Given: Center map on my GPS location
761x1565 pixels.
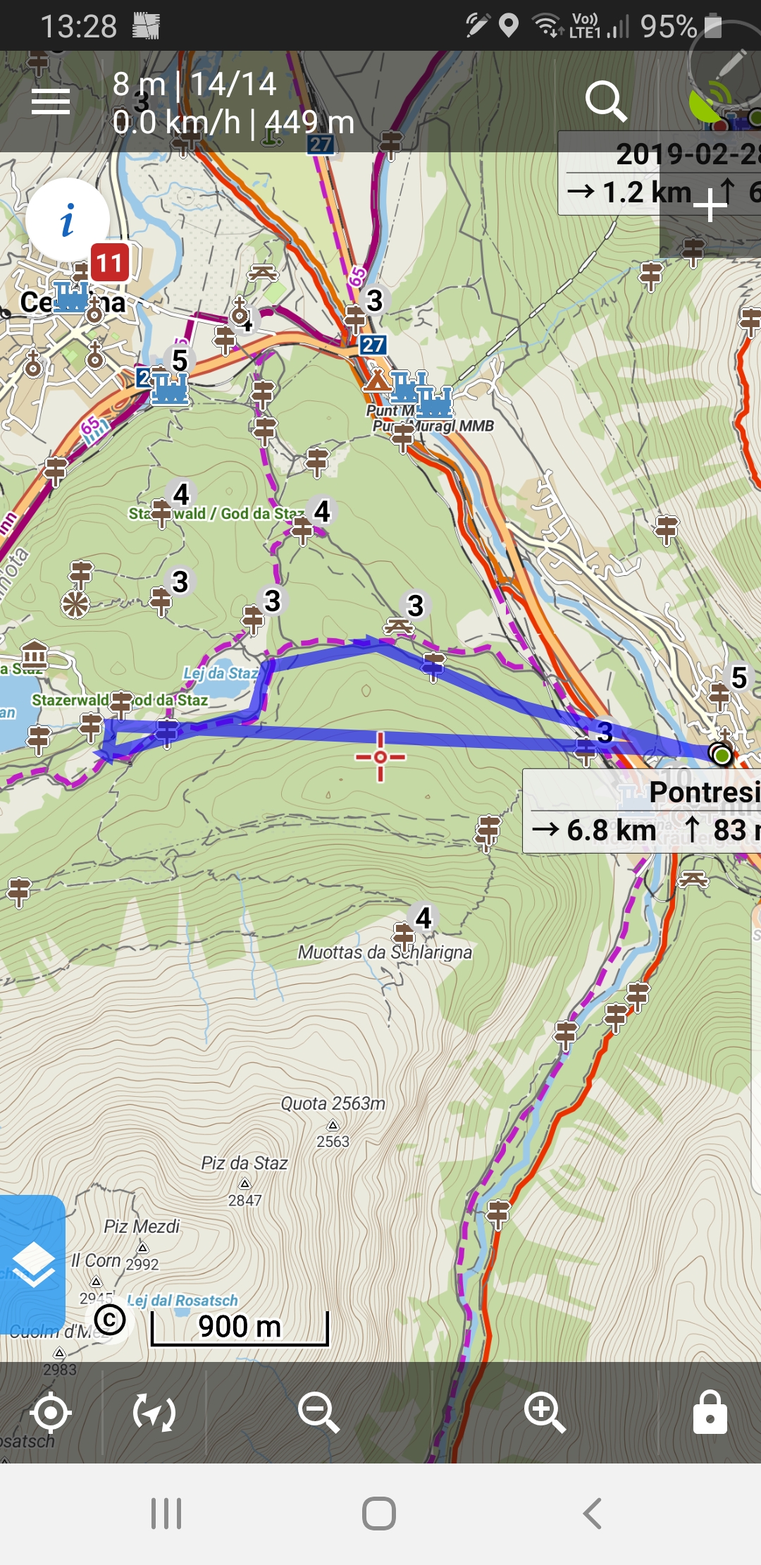Looking at the screenshot, I should pos(51,1413).
